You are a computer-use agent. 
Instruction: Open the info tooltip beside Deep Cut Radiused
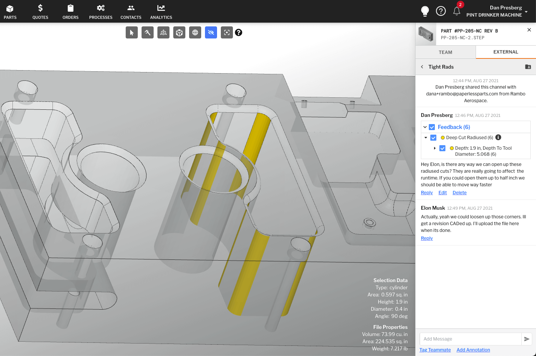498,137
